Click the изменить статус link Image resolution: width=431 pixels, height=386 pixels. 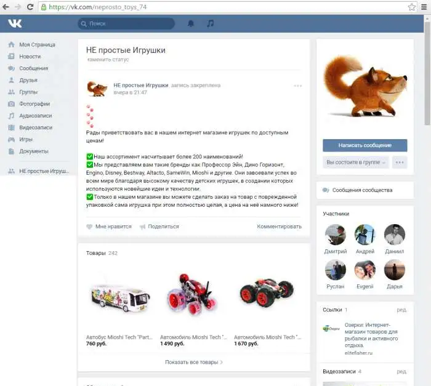click(x=108, y=59)
